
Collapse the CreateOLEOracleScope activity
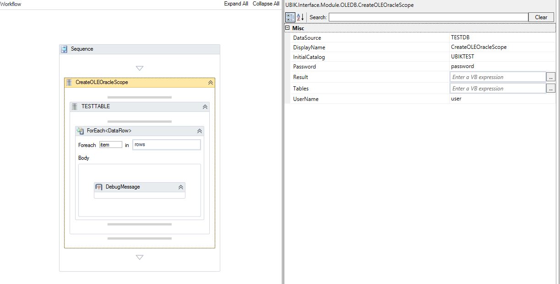pos(210,83)
